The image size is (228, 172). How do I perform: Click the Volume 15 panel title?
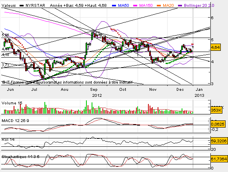coord(12,103)
